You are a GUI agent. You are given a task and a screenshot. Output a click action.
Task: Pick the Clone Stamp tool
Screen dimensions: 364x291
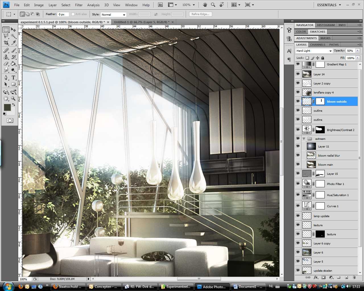[6, 57]
